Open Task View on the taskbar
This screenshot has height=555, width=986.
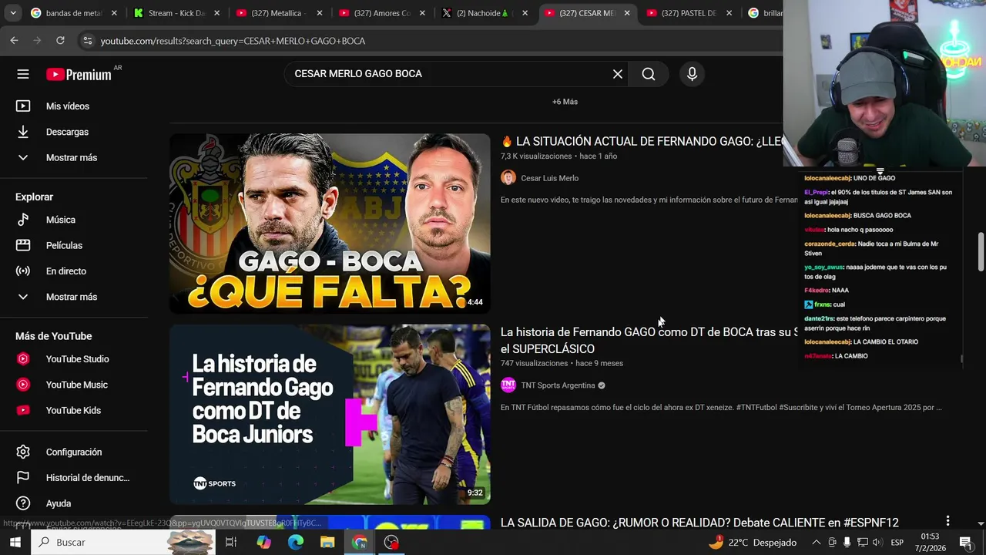(230, 543)
